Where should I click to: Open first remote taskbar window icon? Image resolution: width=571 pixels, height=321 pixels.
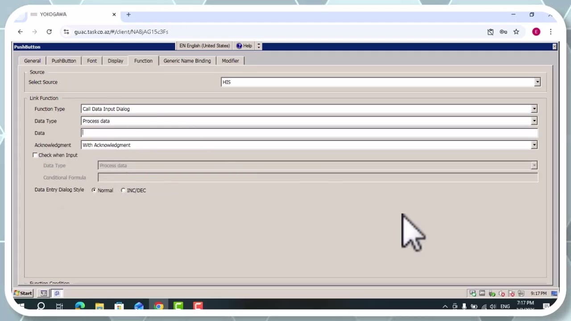44,293
